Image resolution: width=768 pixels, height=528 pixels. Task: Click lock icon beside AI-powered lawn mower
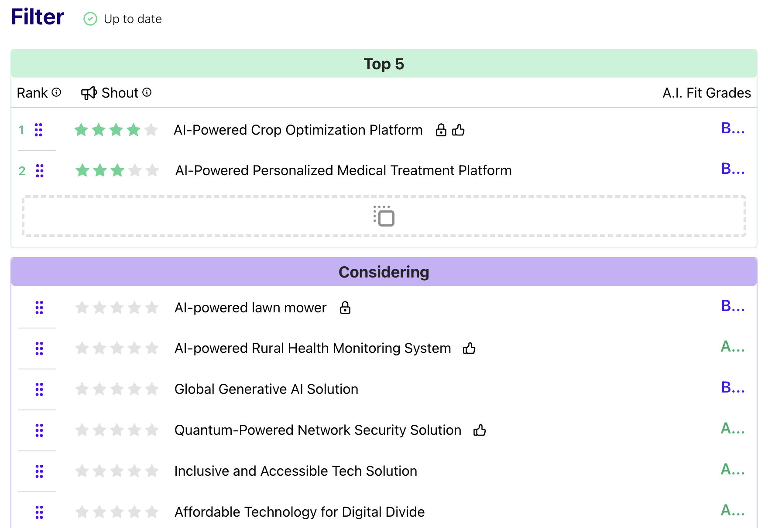click(345, 308)
